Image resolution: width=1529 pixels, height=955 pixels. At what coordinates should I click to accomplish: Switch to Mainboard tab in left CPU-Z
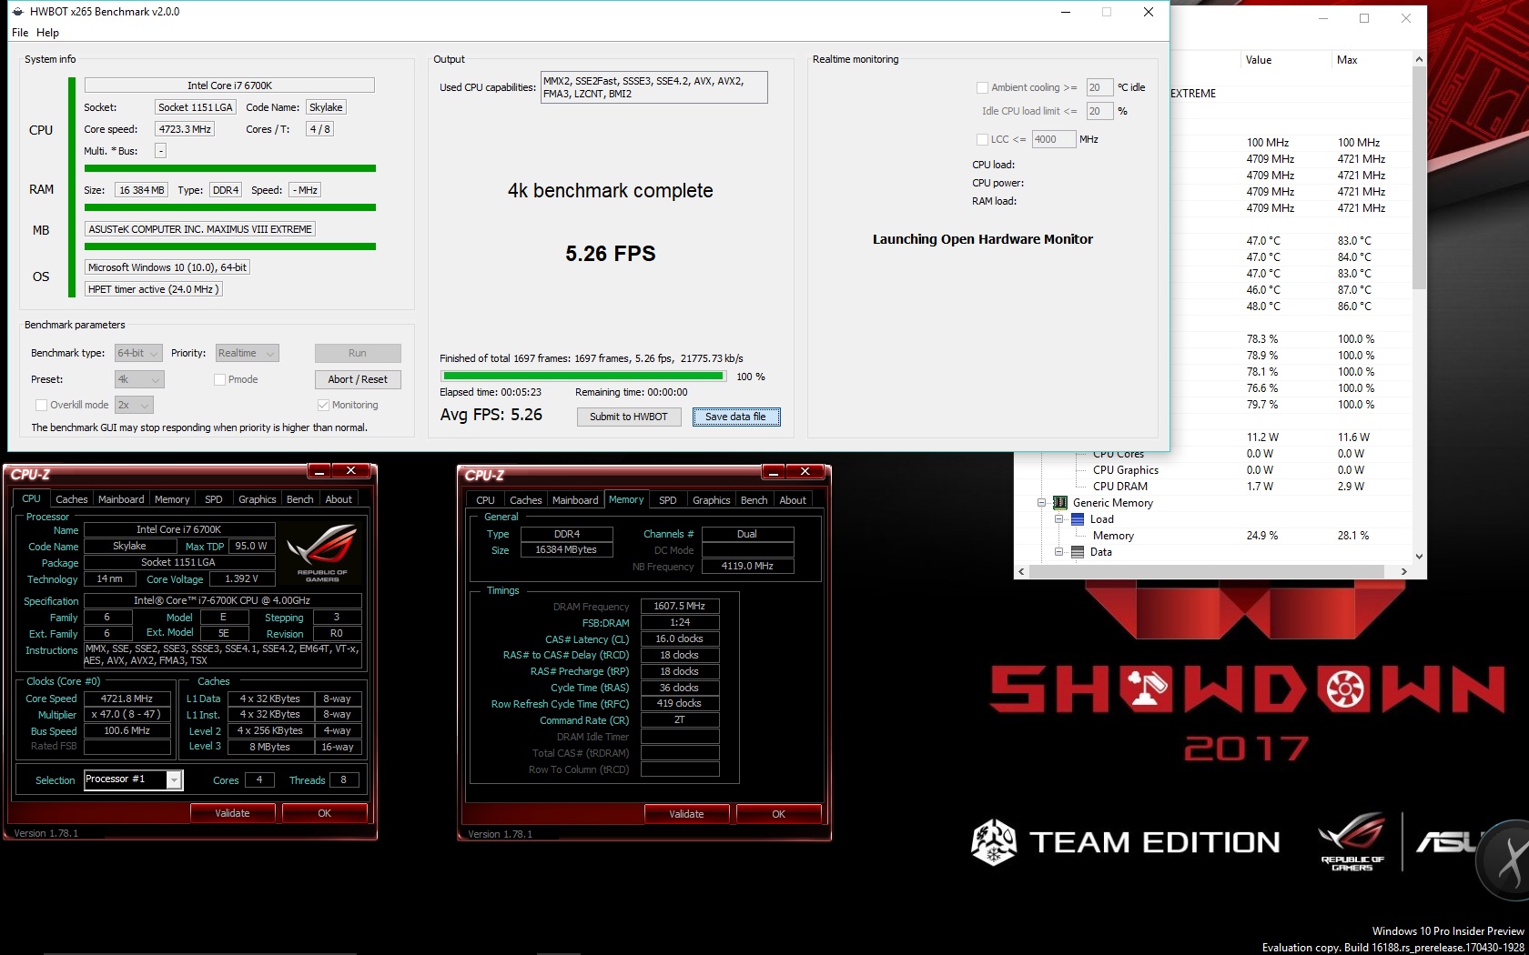(x=121, y=499)
